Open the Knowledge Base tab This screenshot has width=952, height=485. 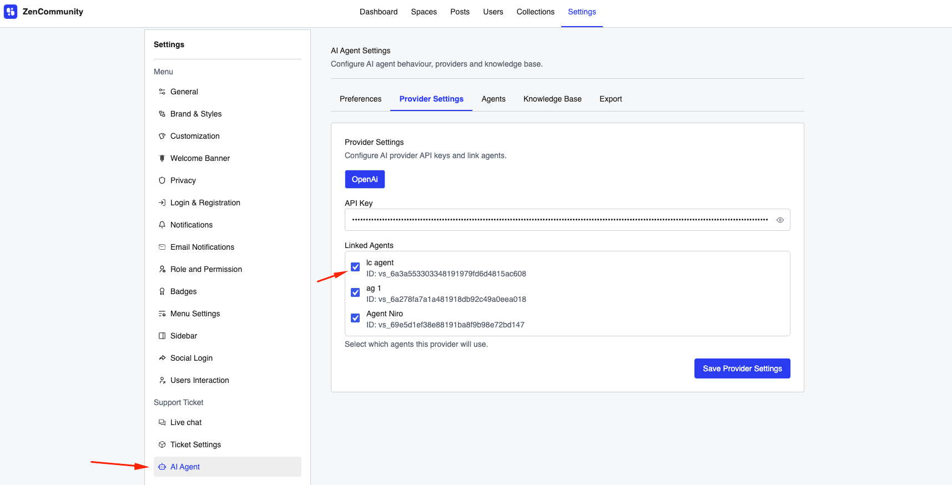pos(552,99)
